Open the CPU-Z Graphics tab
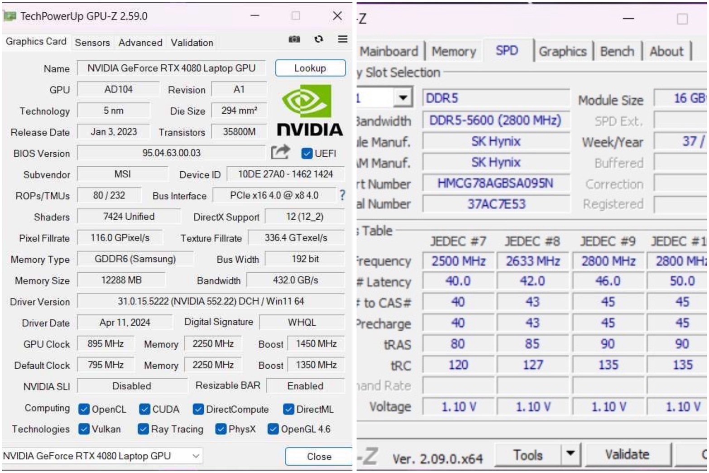Screen dimensions: 709x473 (x=563, y=51)
